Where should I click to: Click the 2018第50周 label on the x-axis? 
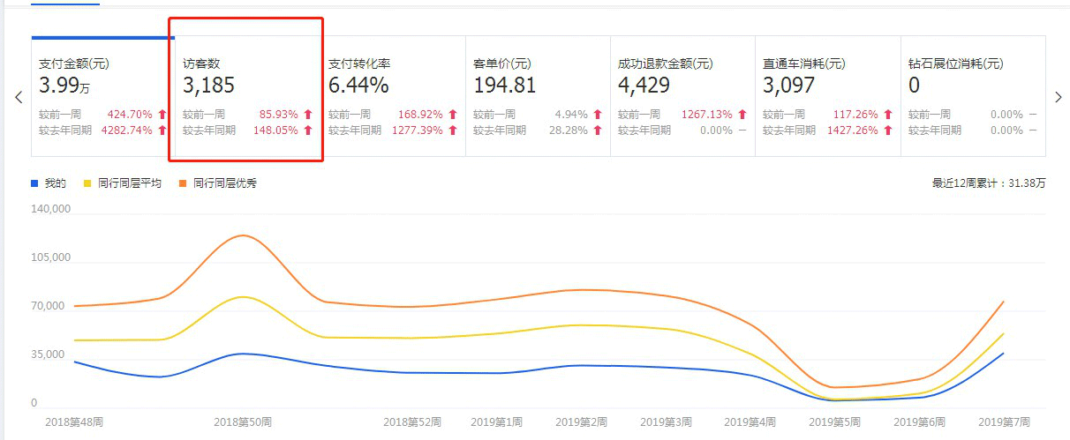click(243, 422)
